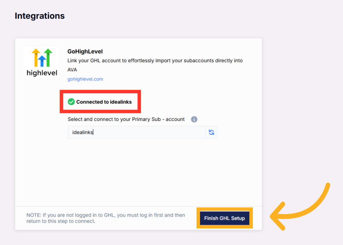Click the 'Link your GHL account' description line
The image size is (343, 245).
click(x=155, y=60)
